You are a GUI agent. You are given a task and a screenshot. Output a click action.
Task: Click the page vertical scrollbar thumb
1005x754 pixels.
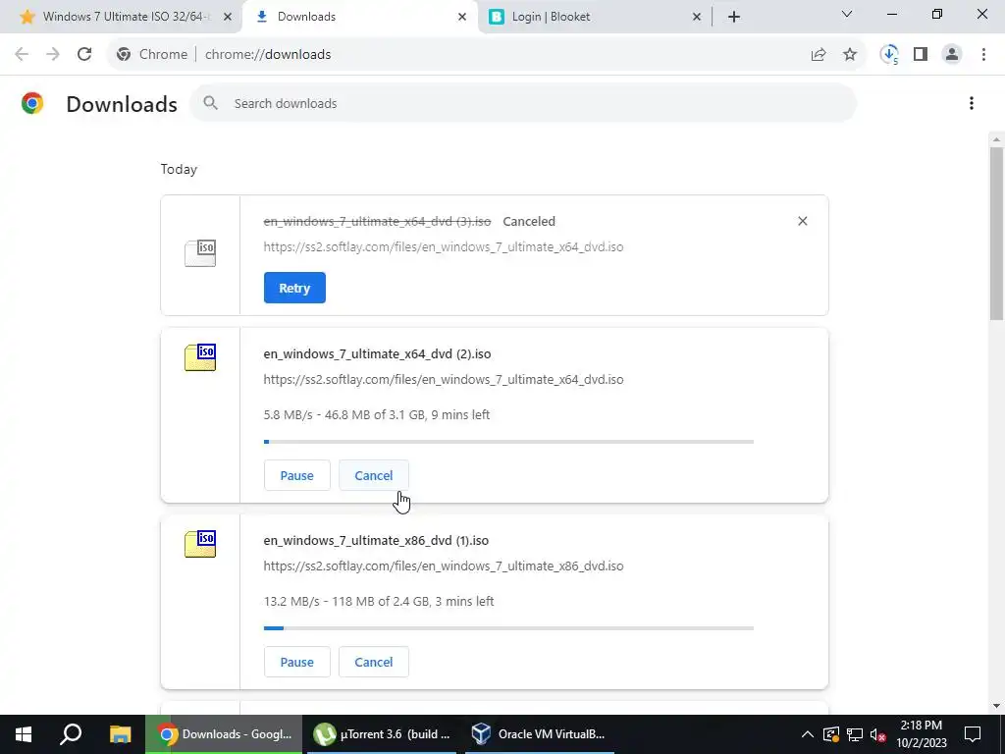[x=996, y=233]
